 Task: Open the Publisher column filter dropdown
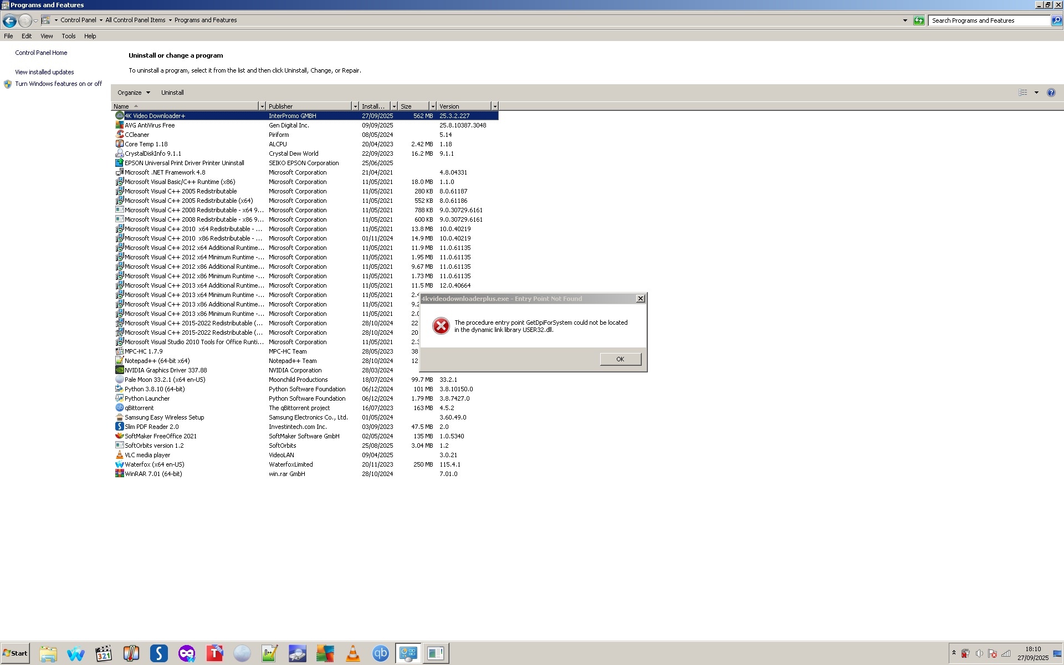coord(355,106)
